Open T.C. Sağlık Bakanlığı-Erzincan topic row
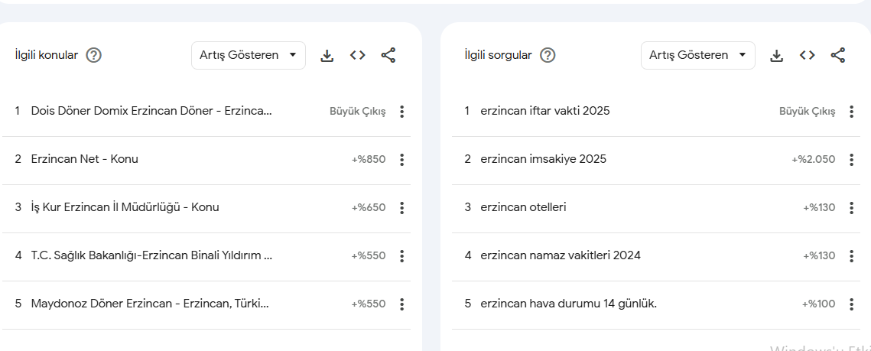 [x=206, y=256]
